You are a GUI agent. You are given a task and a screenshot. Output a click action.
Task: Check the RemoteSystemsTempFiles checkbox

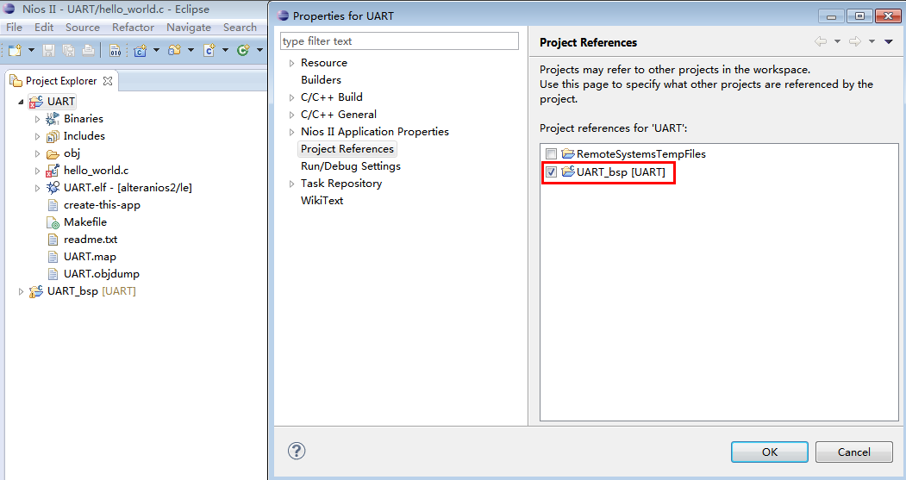[551, 153]
